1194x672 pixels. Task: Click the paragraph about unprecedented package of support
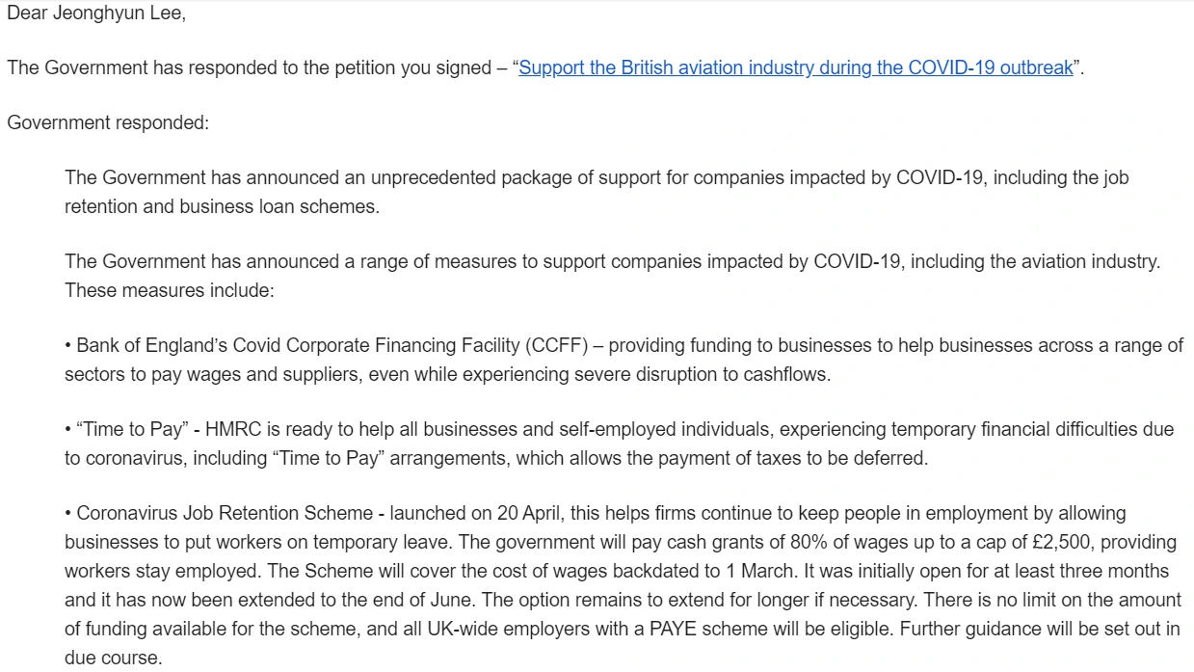pyautogui.click(x=597, y=192)
